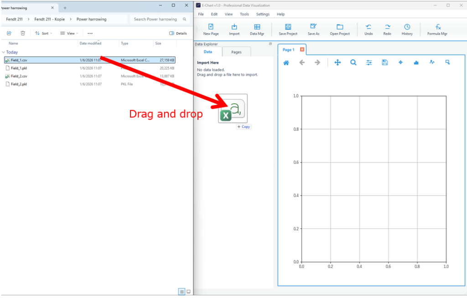Open the Sort dropdown in Explorer
The image size is (467, 298).
pos(44,33)
